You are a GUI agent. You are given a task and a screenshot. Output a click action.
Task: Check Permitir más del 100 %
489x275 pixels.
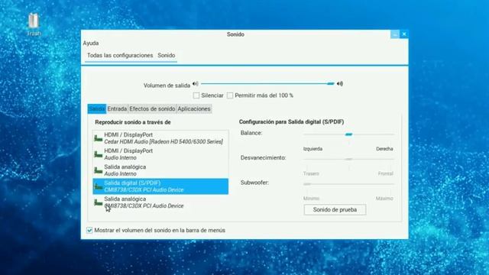click(230, 95)
